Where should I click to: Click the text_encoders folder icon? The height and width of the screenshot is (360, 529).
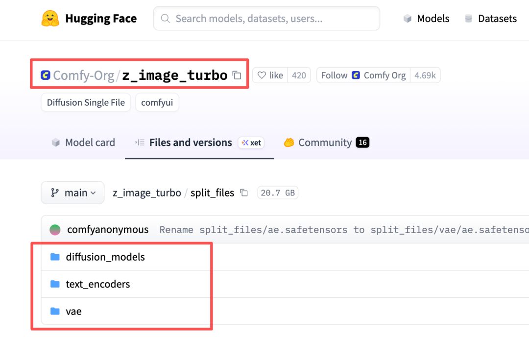tap(55, 284)
